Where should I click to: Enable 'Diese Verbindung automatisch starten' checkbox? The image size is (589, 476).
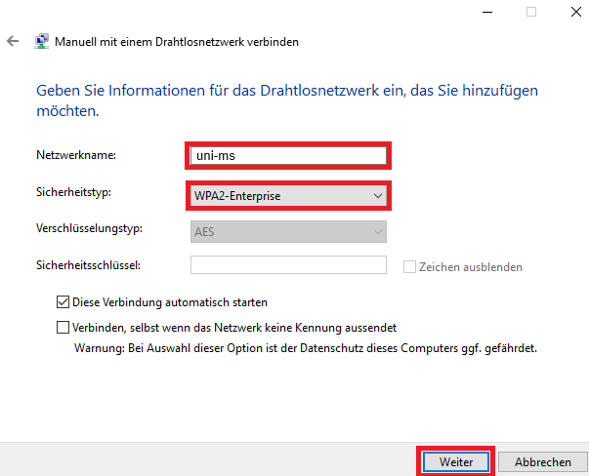[x=64, y=302]
